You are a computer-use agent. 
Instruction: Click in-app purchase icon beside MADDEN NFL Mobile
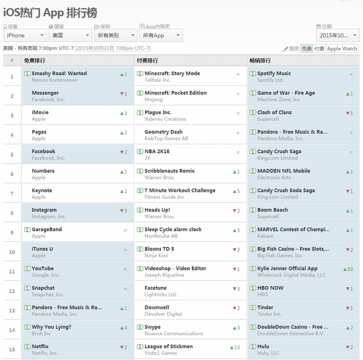(253, 171)
